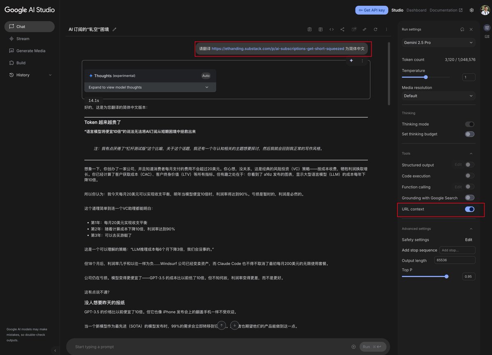This screenshot has width=492, height=355.
Task: Open user account profile avatar
Action: click(x=485, y=10)
